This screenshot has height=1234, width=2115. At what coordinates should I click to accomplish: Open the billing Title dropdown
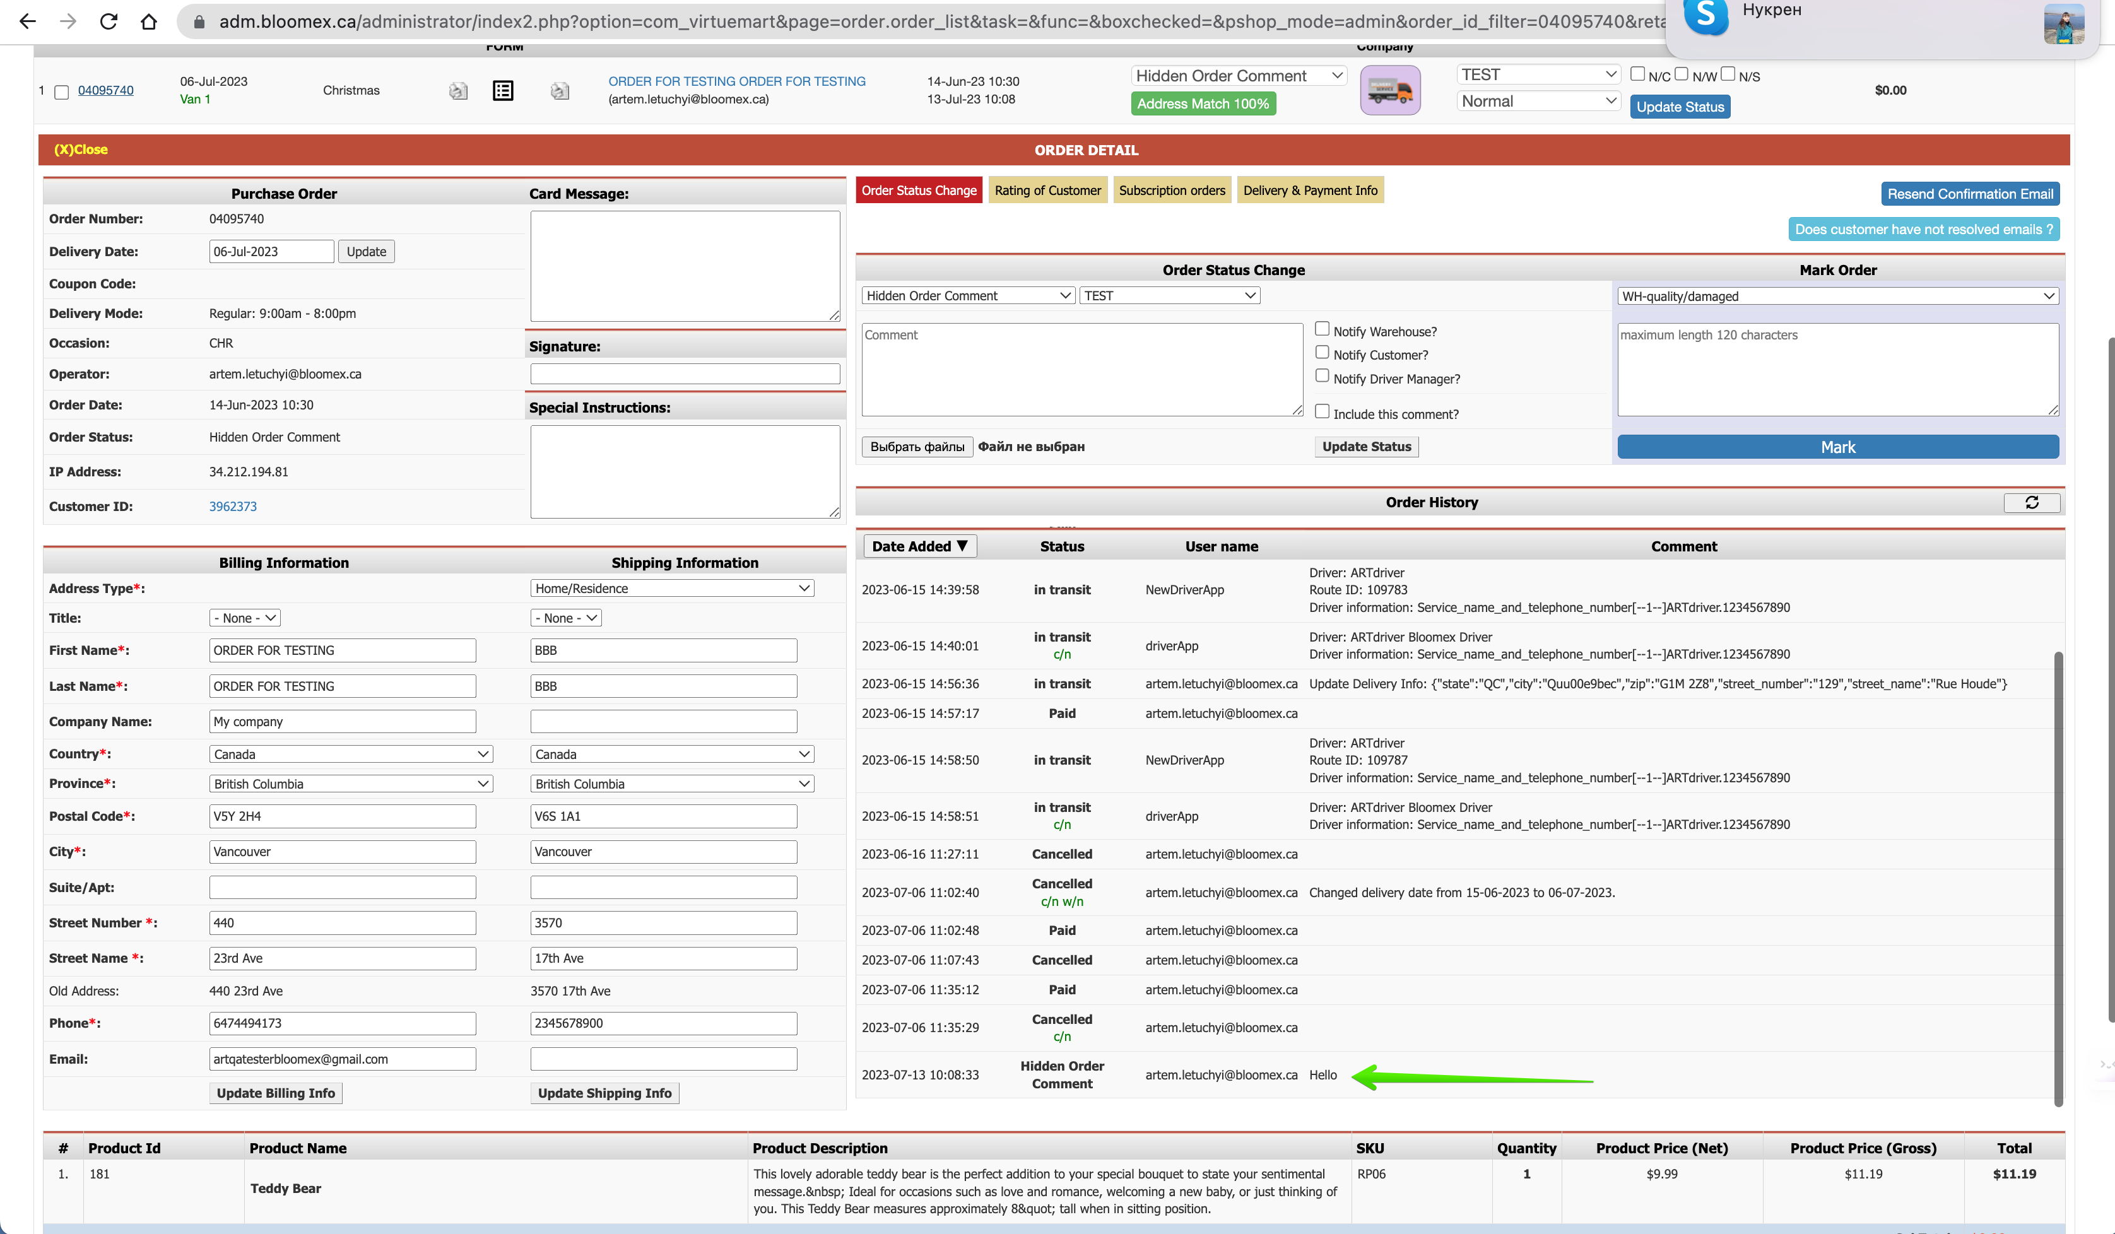point(244,618)
